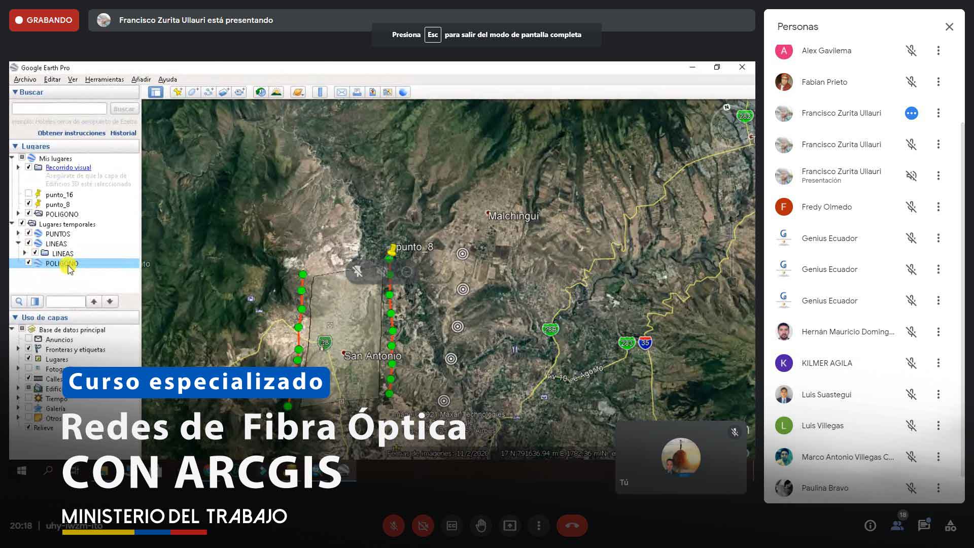Open the Historial link

pyautogui.click(x=123, y=133)
